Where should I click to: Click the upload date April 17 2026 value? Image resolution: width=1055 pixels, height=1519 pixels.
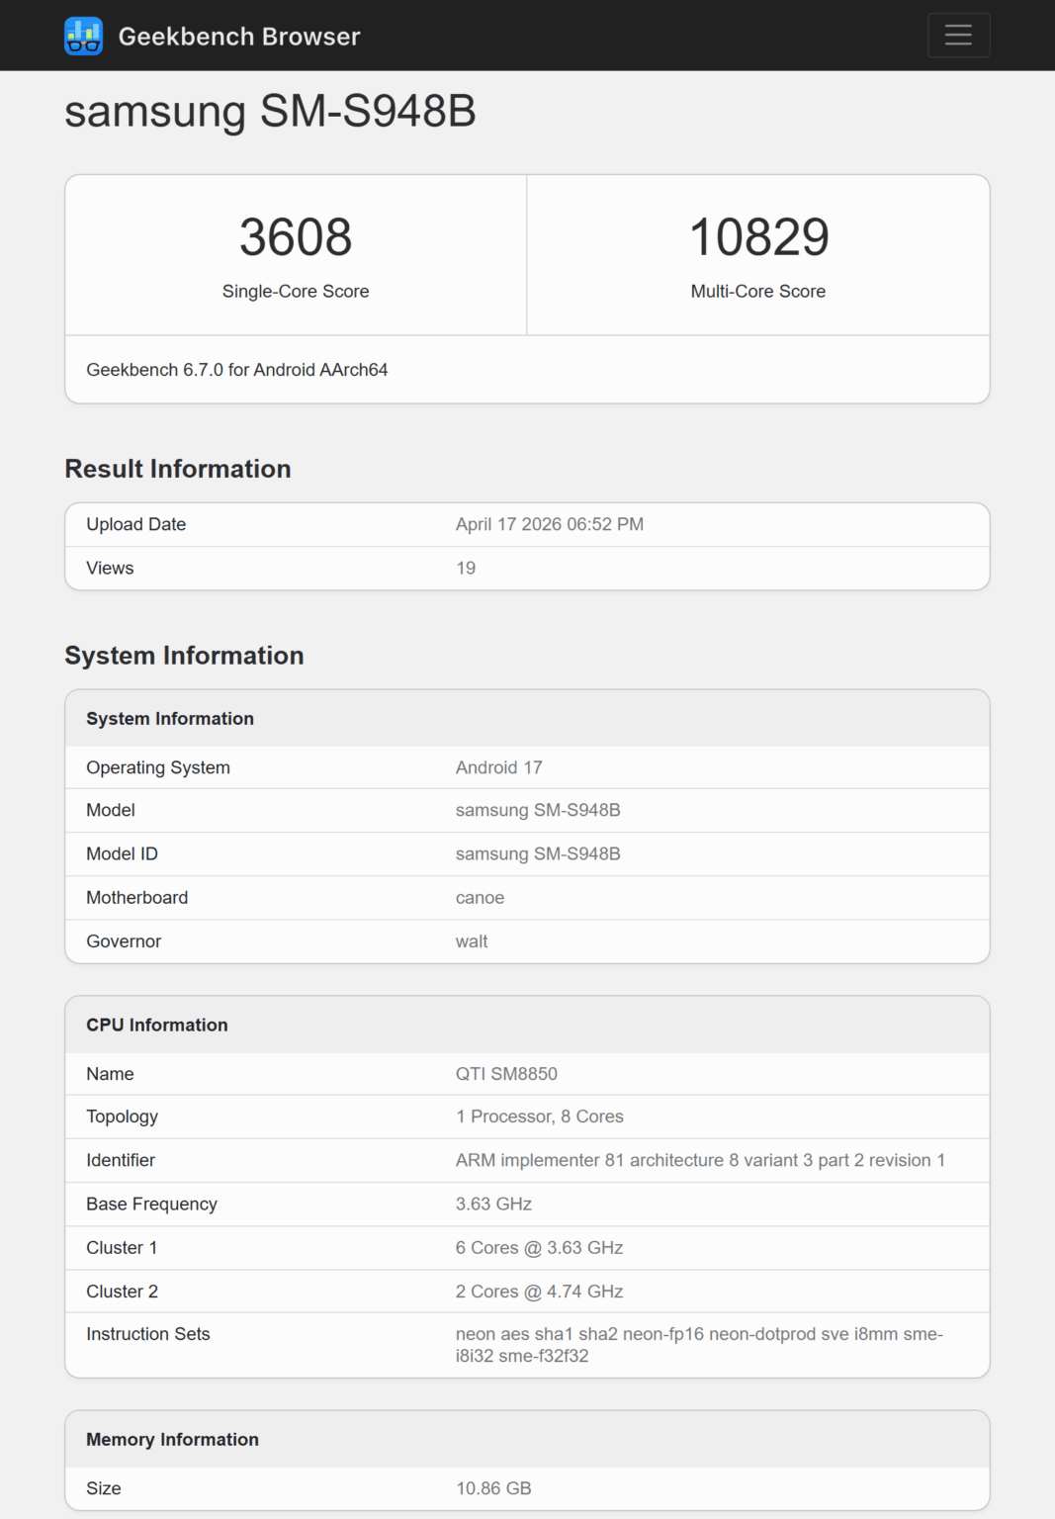549,524
